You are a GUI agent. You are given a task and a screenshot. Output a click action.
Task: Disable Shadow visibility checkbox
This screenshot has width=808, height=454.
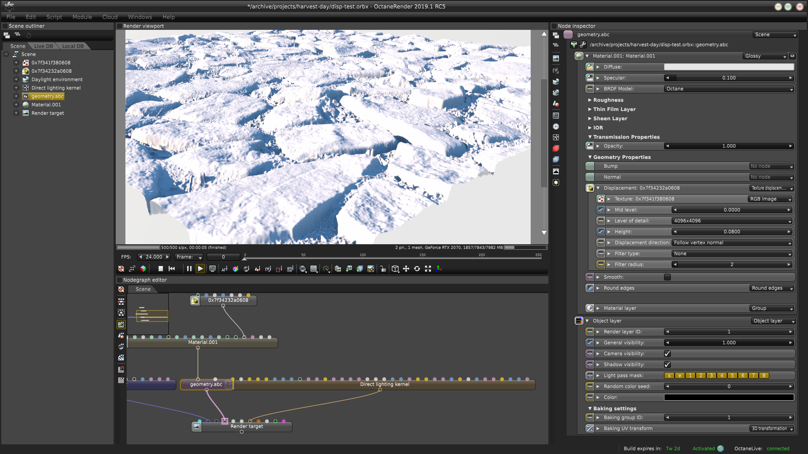pos(667,364)
